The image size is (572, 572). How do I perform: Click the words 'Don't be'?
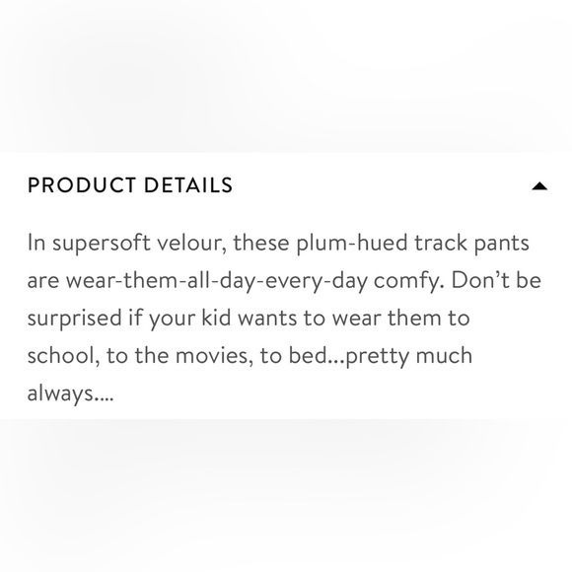coord(496,280)
